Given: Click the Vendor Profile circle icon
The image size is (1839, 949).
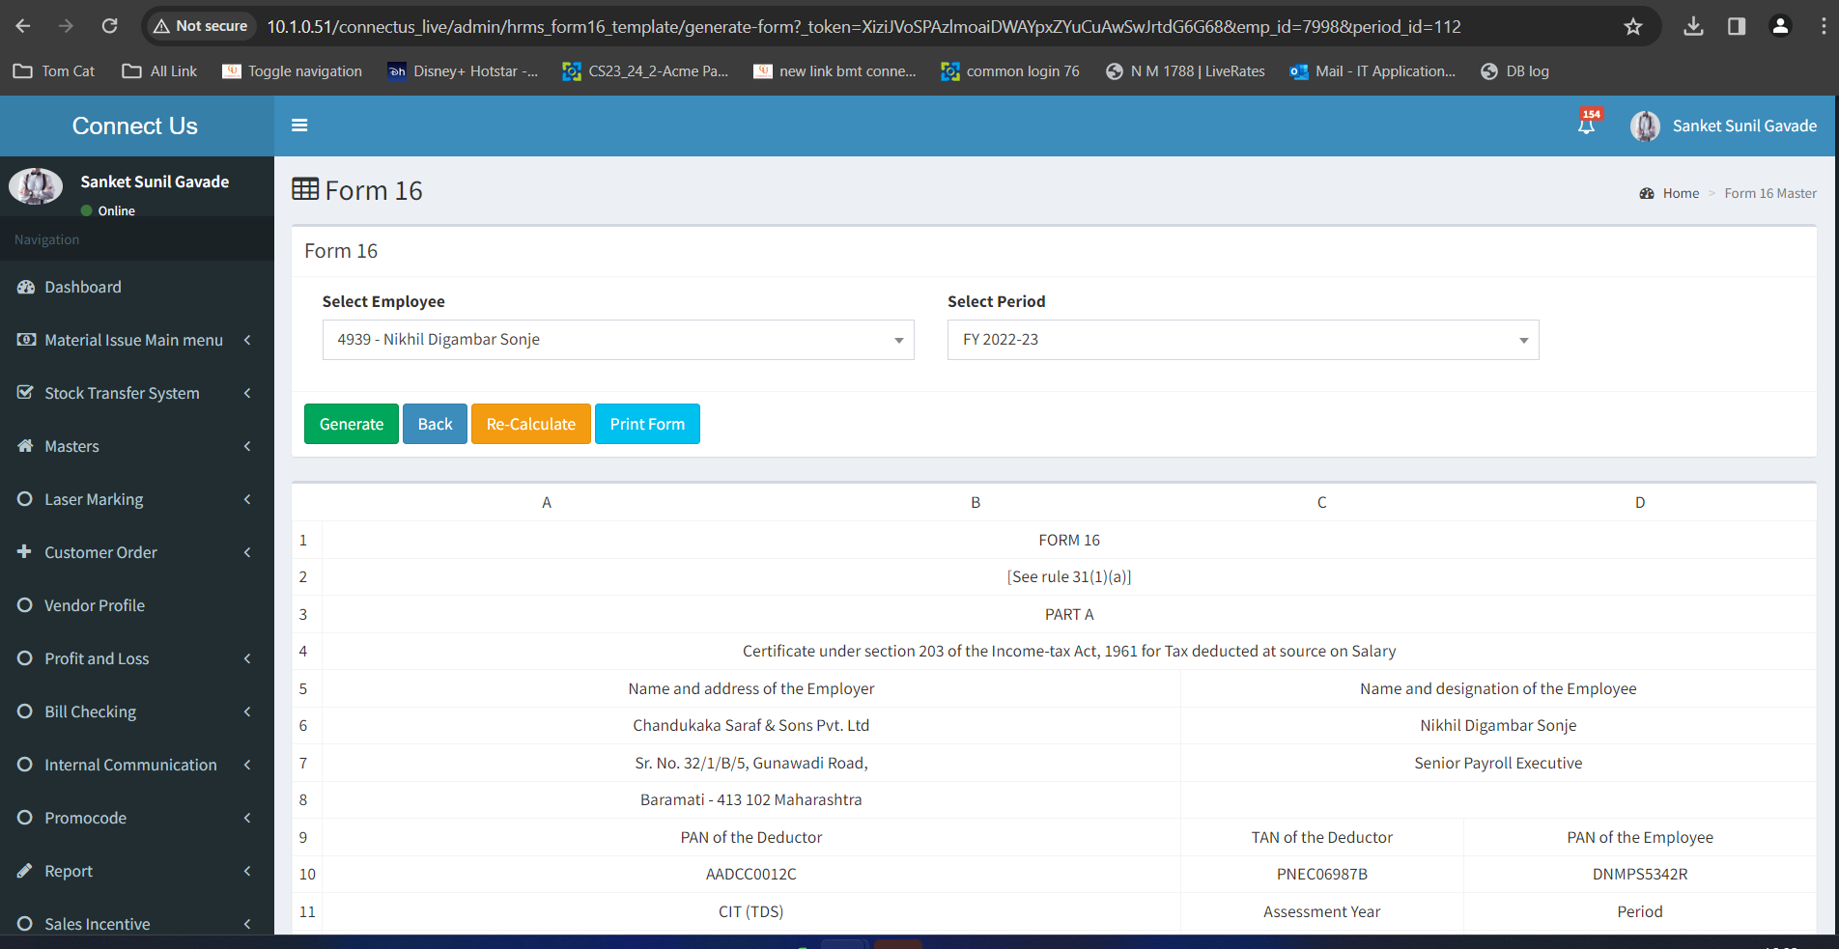Looking at the screenshot, I should coord(26,605).
